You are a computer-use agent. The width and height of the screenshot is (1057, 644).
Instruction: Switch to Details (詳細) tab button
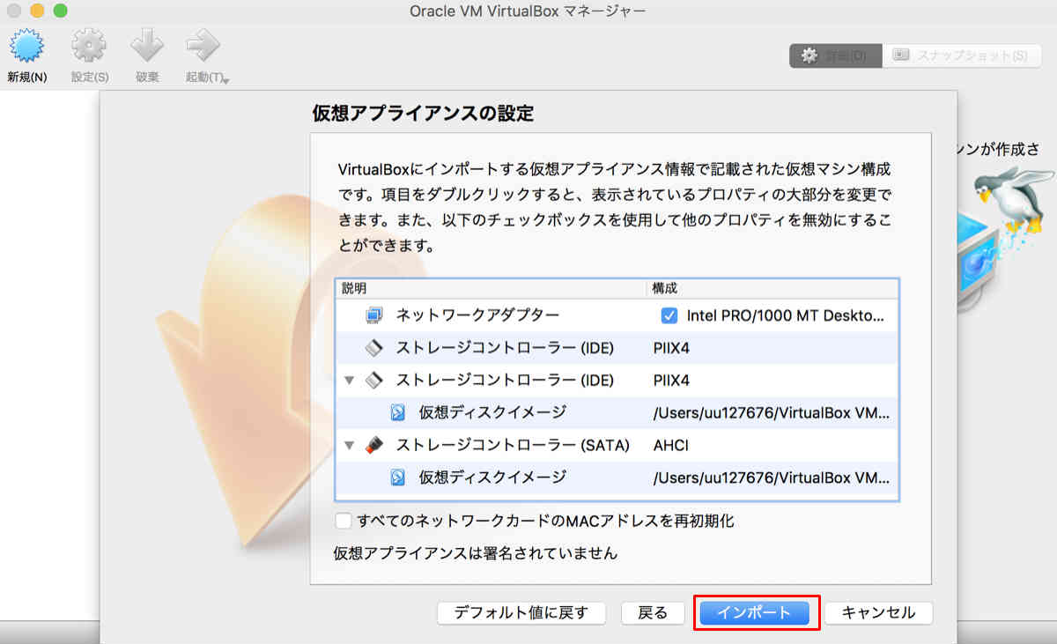pos(834,56)
